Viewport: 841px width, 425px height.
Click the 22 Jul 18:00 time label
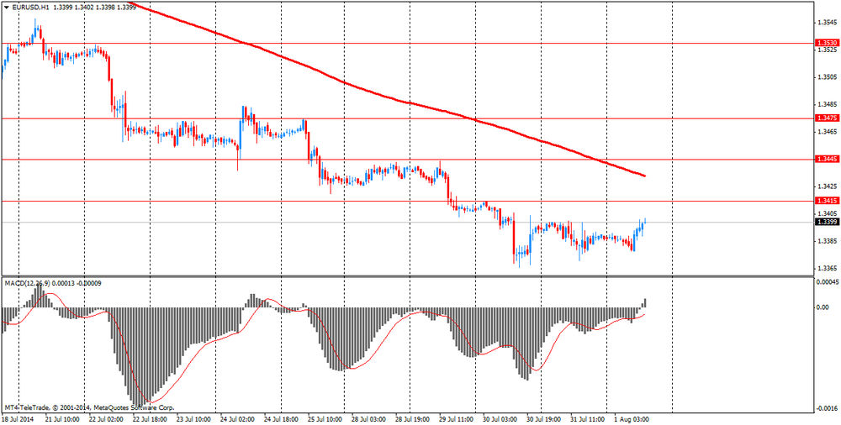[151, 418]
